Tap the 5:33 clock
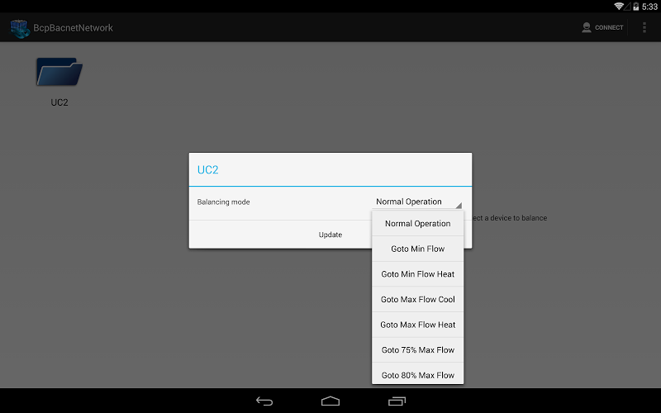 pyautogui.click(x=649, y=7)
